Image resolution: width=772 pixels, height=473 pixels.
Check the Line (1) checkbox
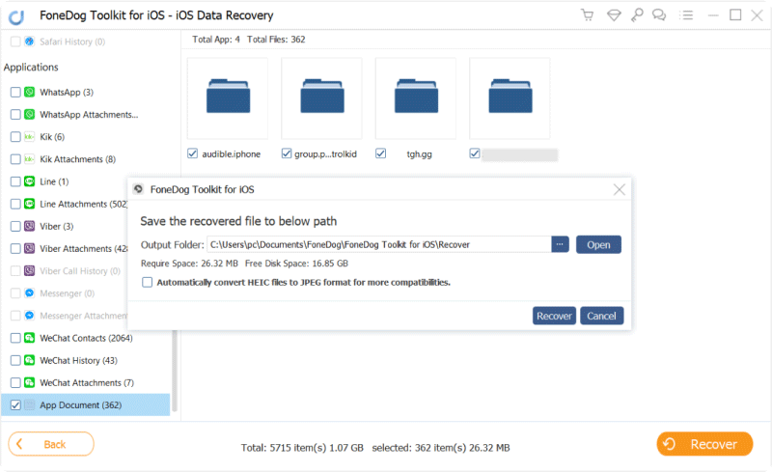[15, 181]
